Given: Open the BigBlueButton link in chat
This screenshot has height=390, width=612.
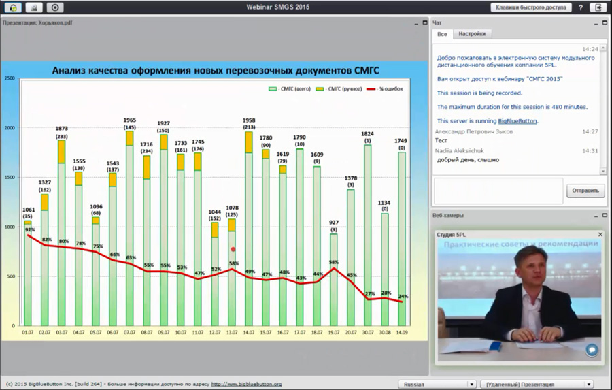Looking at the screenshot, I should pos(517,121).
